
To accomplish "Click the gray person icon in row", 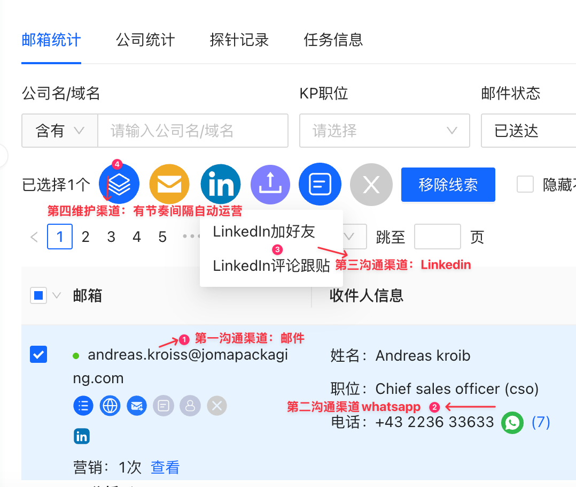I will (x=190, y=406).
